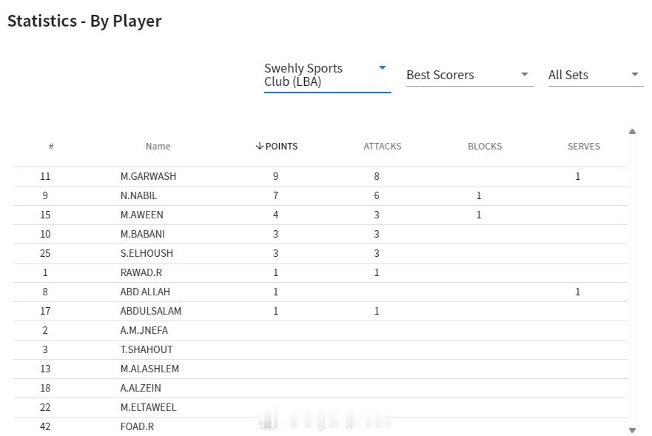Sort table by ATTACKS column
The height and width of the screenshot is (436, 652).
(x=382, y=146)
